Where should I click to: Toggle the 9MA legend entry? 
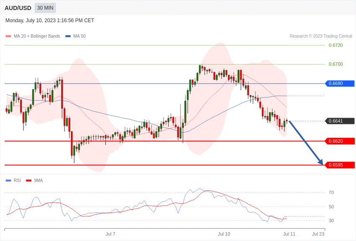point(34,180)
